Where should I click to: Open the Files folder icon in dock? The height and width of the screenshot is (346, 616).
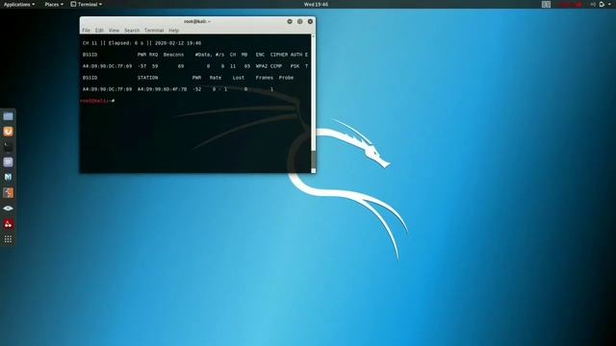(x=8, y=116)
